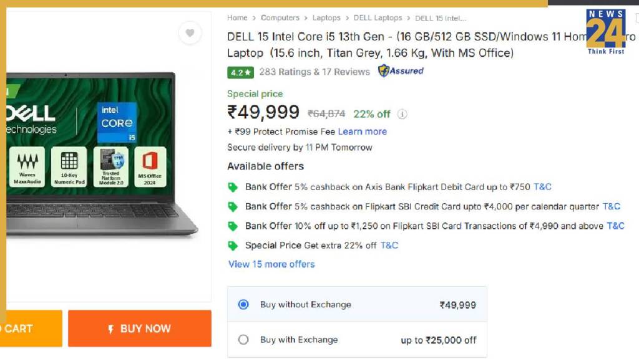
Task: Open T&C for Special Price offer
Action: pyautogui.click(x=389, y=245)
